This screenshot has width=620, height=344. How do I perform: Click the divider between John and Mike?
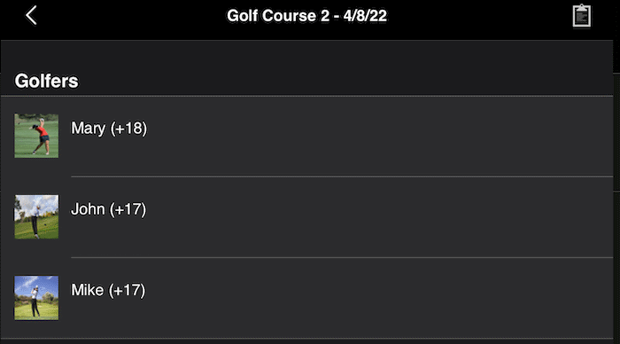pos(342,257)
